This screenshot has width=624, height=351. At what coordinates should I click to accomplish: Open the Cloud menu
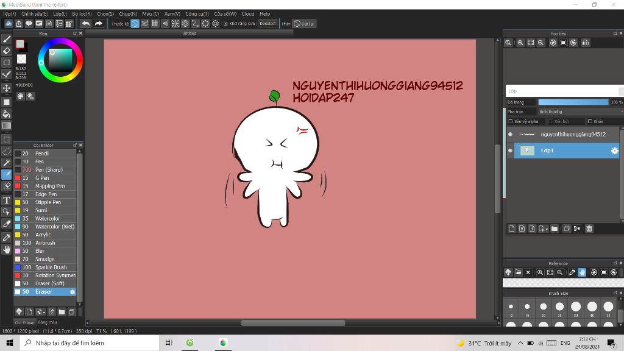coord(248,14)
